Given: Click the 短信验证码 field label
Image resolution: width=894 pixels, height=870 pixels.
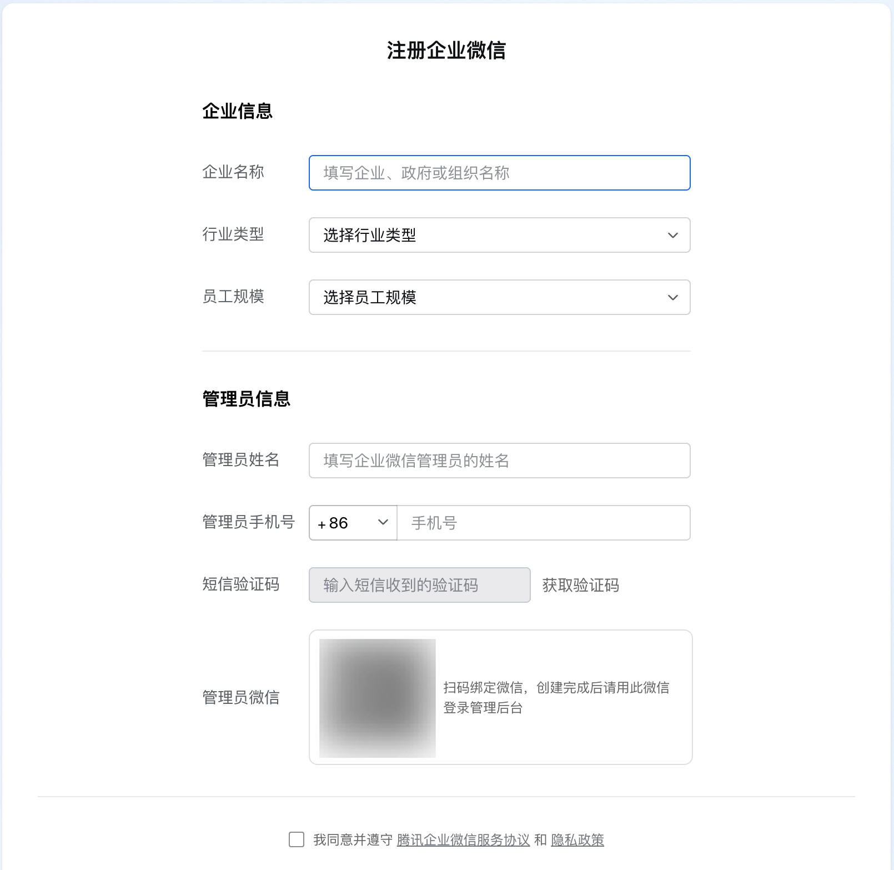Looking at the screenshot, I should 241,584.
